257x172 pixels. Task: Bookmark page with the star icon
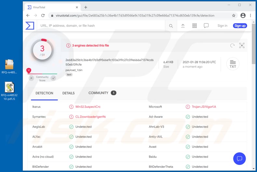(x=234, y=16)
